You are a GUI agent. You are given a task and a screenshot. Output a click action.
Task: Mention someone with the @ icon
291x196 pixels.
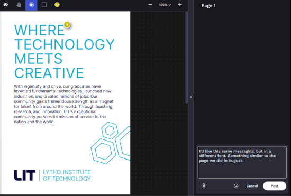coord(235,186)
